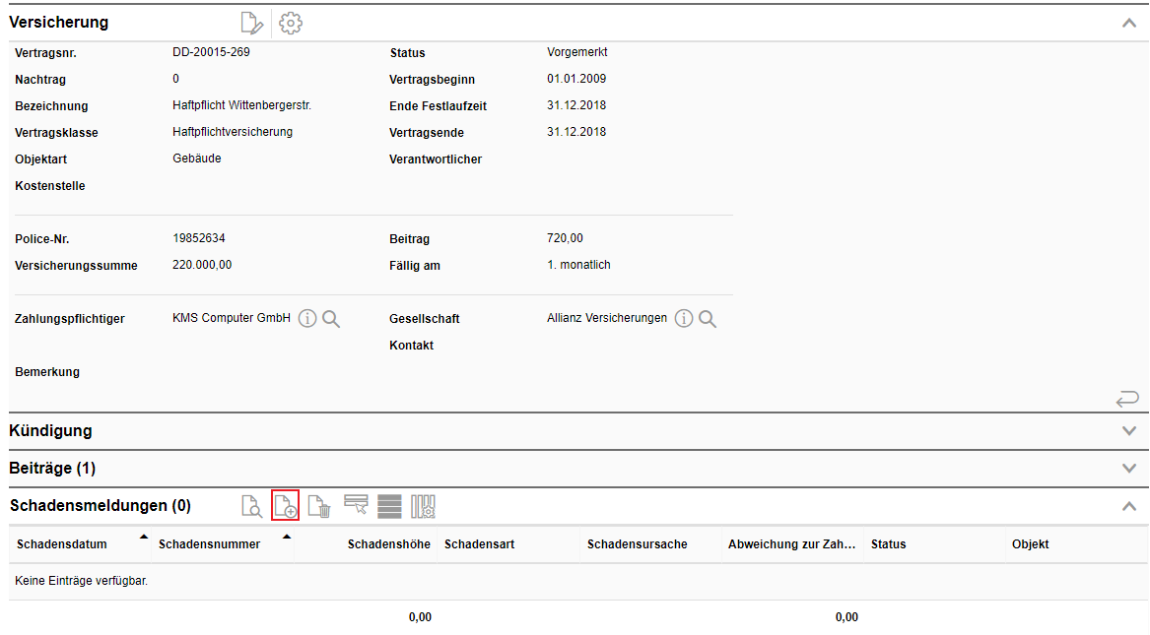Show info for KMS Computer GmbH
Screen dimensions: 1150x635
tap(307, 319)
